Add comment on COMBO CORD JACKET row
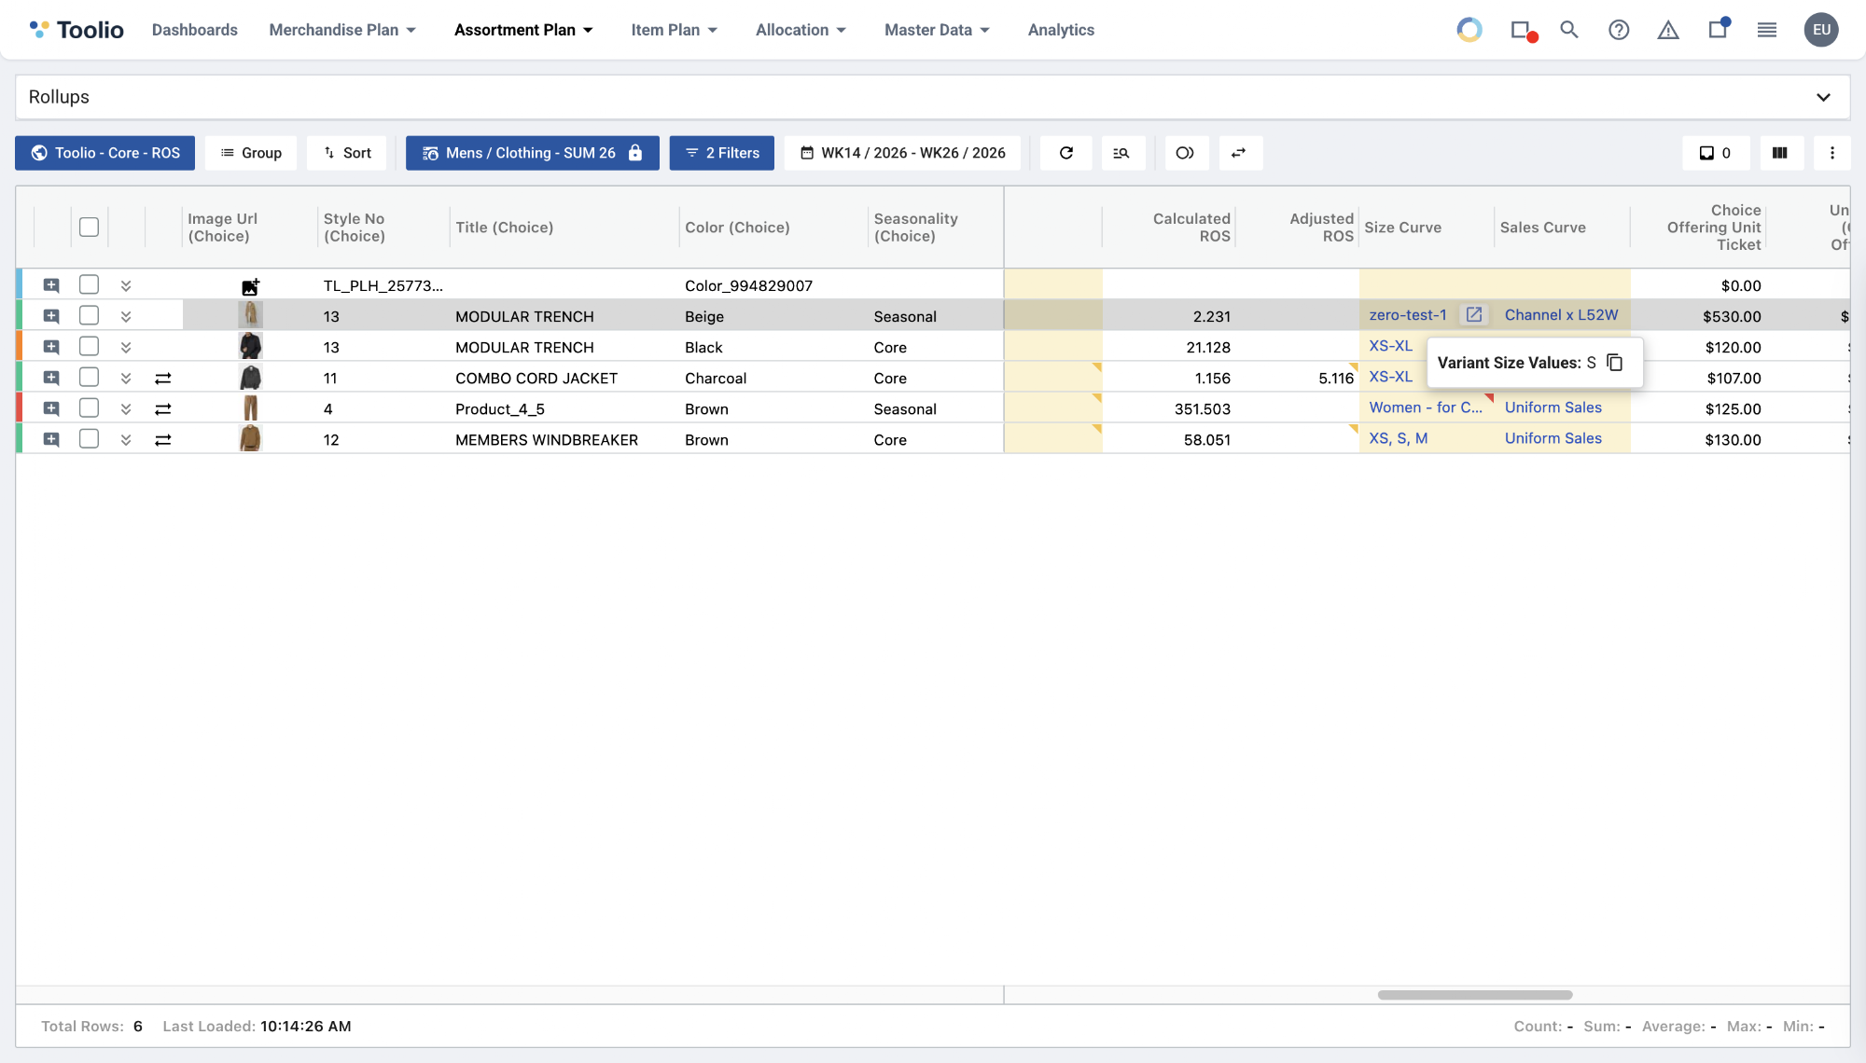This screenshot has height=1063, width=1866. point(51,378)
